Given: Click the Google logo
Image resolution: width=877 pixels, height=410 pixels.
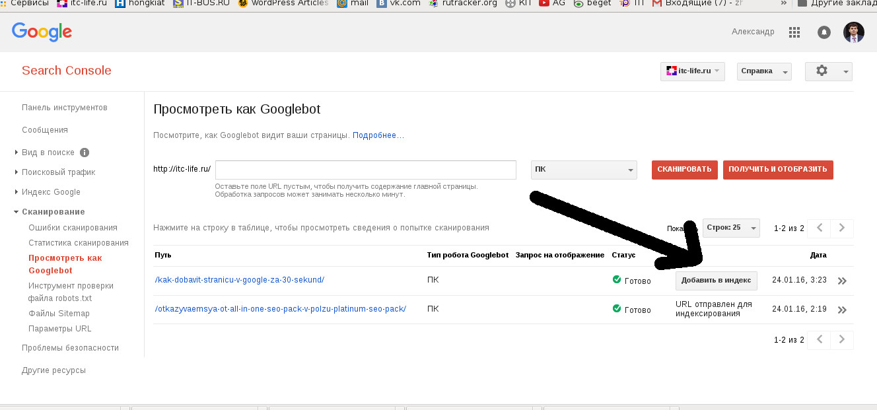Looking at the screenshot, I should pos(42,32).
